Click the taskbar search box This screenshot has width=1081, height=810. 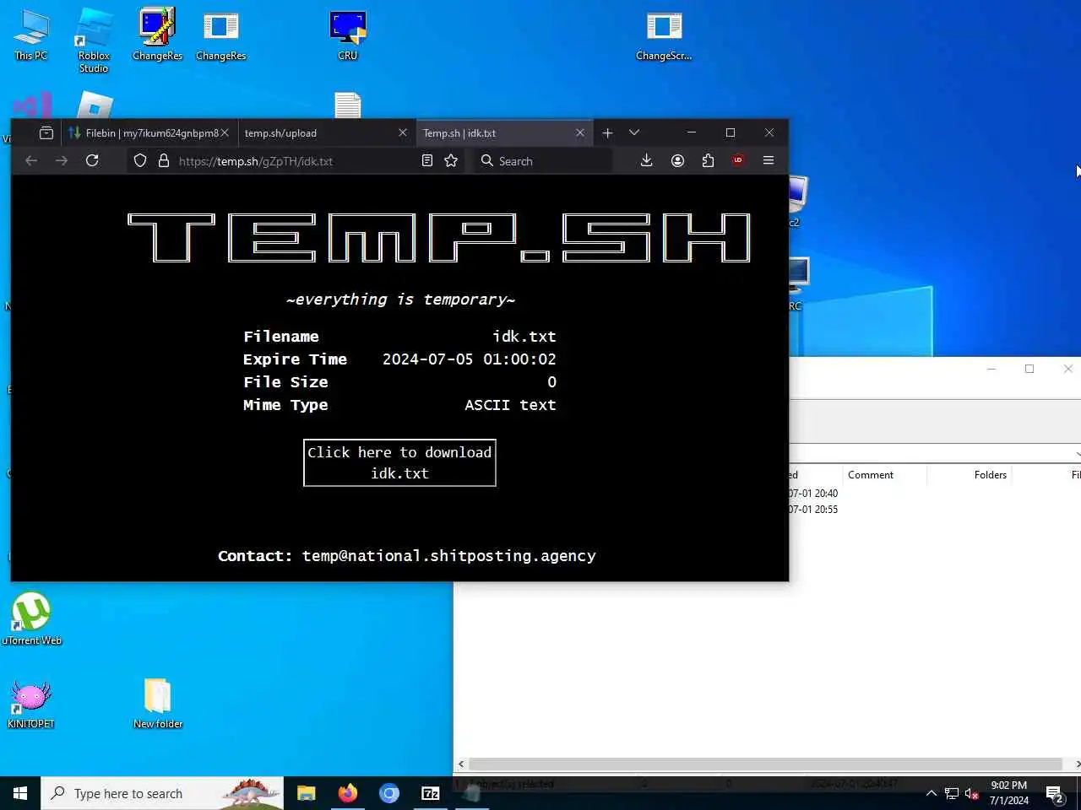coord(162,793)
